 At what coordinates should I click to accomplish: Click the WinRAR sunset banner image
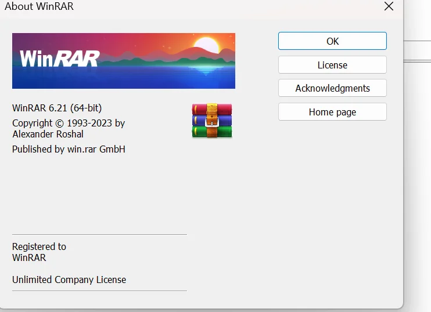(124, 61)
